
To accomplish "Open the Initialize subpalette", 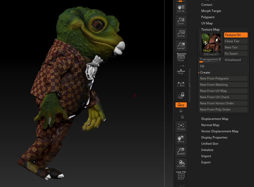I will click(207, 150).
